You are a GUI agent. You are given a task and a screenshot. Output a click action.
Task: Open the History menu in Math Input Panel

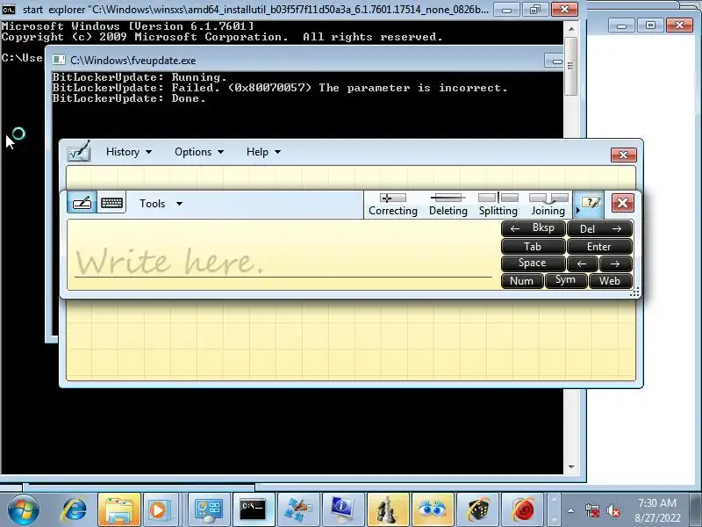[128, 152]
